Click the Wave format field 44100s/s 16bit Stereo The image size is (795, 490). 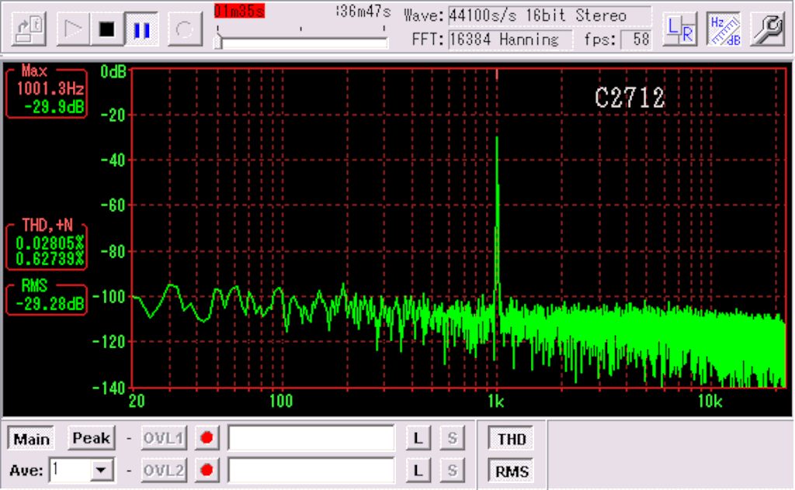(550, 16)
